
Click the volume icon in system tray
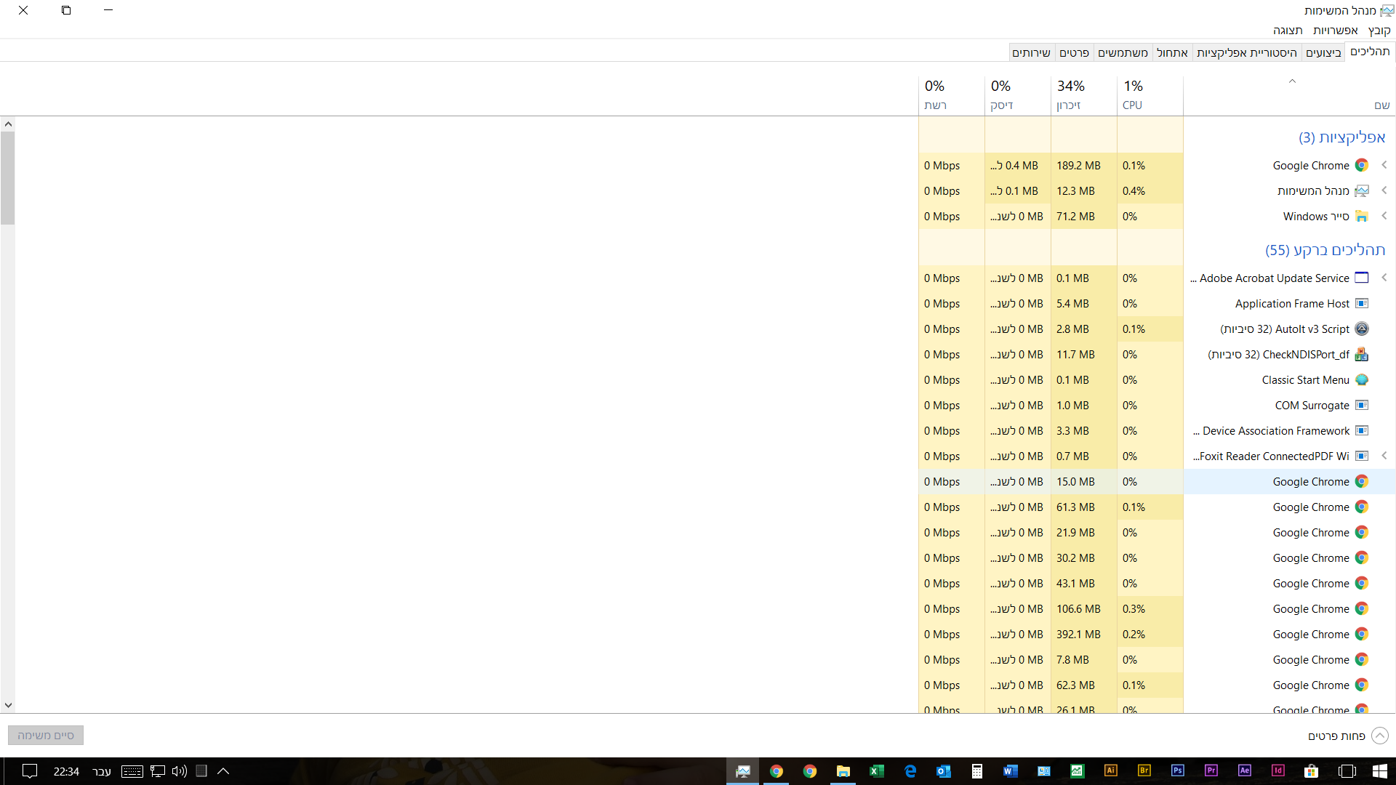tap(180, 771)
